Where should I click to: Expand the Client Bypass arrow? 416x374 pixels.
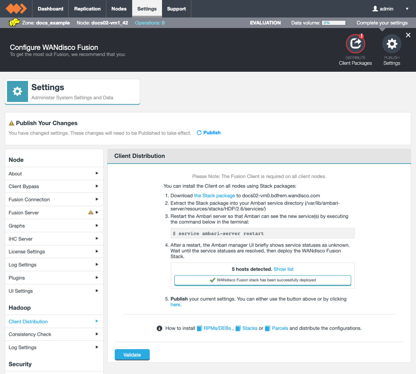point(97,186)
